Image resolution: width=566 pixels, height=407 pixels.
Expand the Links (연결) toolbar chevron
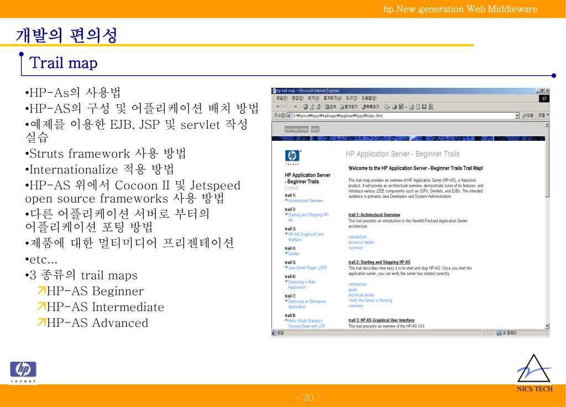(x=548, y=115)
